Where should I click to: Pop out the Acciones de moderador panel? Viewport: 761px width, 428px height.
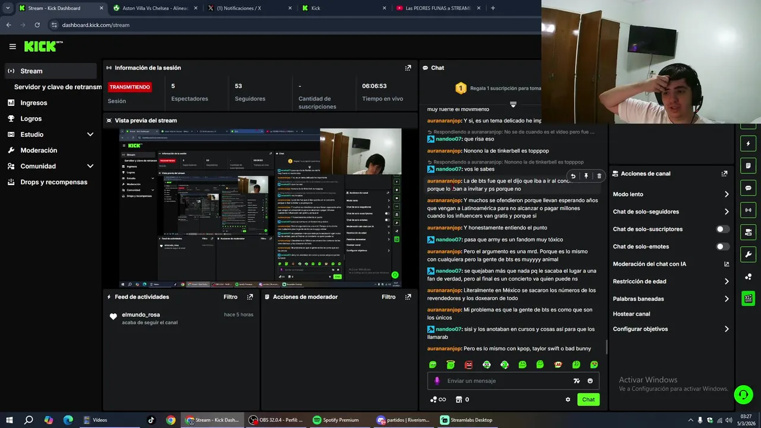pos(408,297)
